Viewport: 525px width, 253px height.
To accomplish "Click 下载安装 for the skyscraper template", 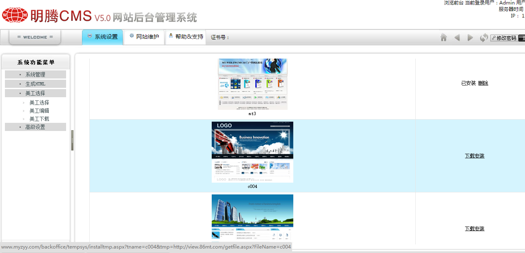I will click(475, 229).
